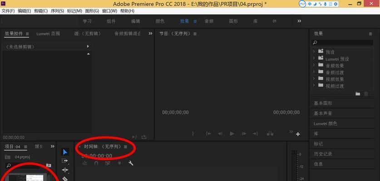Show hidden Project panel tabs chevron

(53, 147)
